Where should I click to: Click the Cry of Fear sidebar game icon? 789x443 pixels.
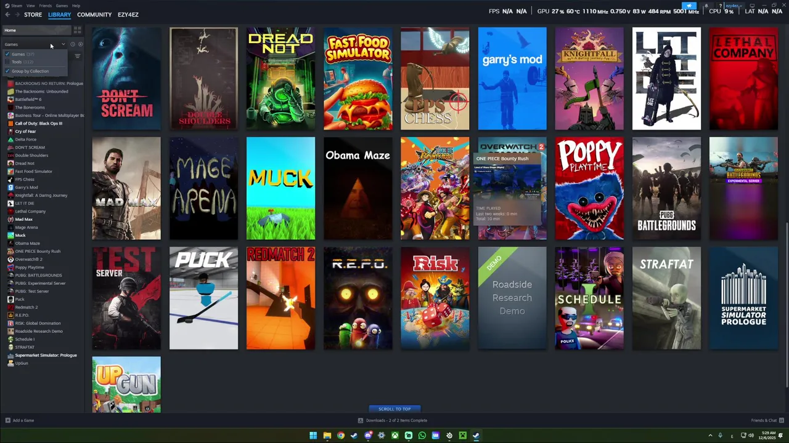(10, 131)
